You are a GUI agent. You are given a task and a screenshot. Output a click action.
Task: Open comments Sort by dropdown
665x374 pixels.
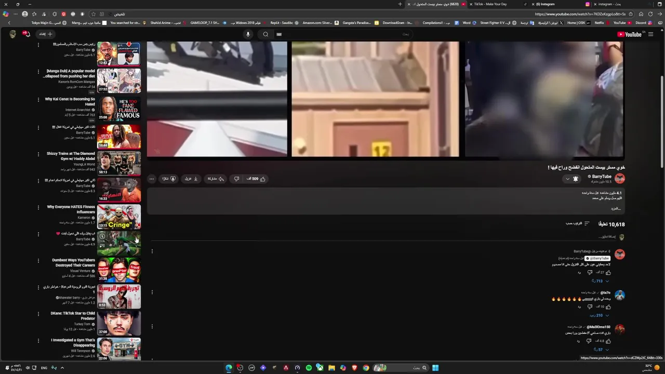(x=578, y=223)
